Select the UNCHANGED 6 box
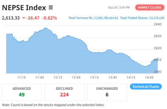Viewport: 167px width, 109px height. (107, 92)
